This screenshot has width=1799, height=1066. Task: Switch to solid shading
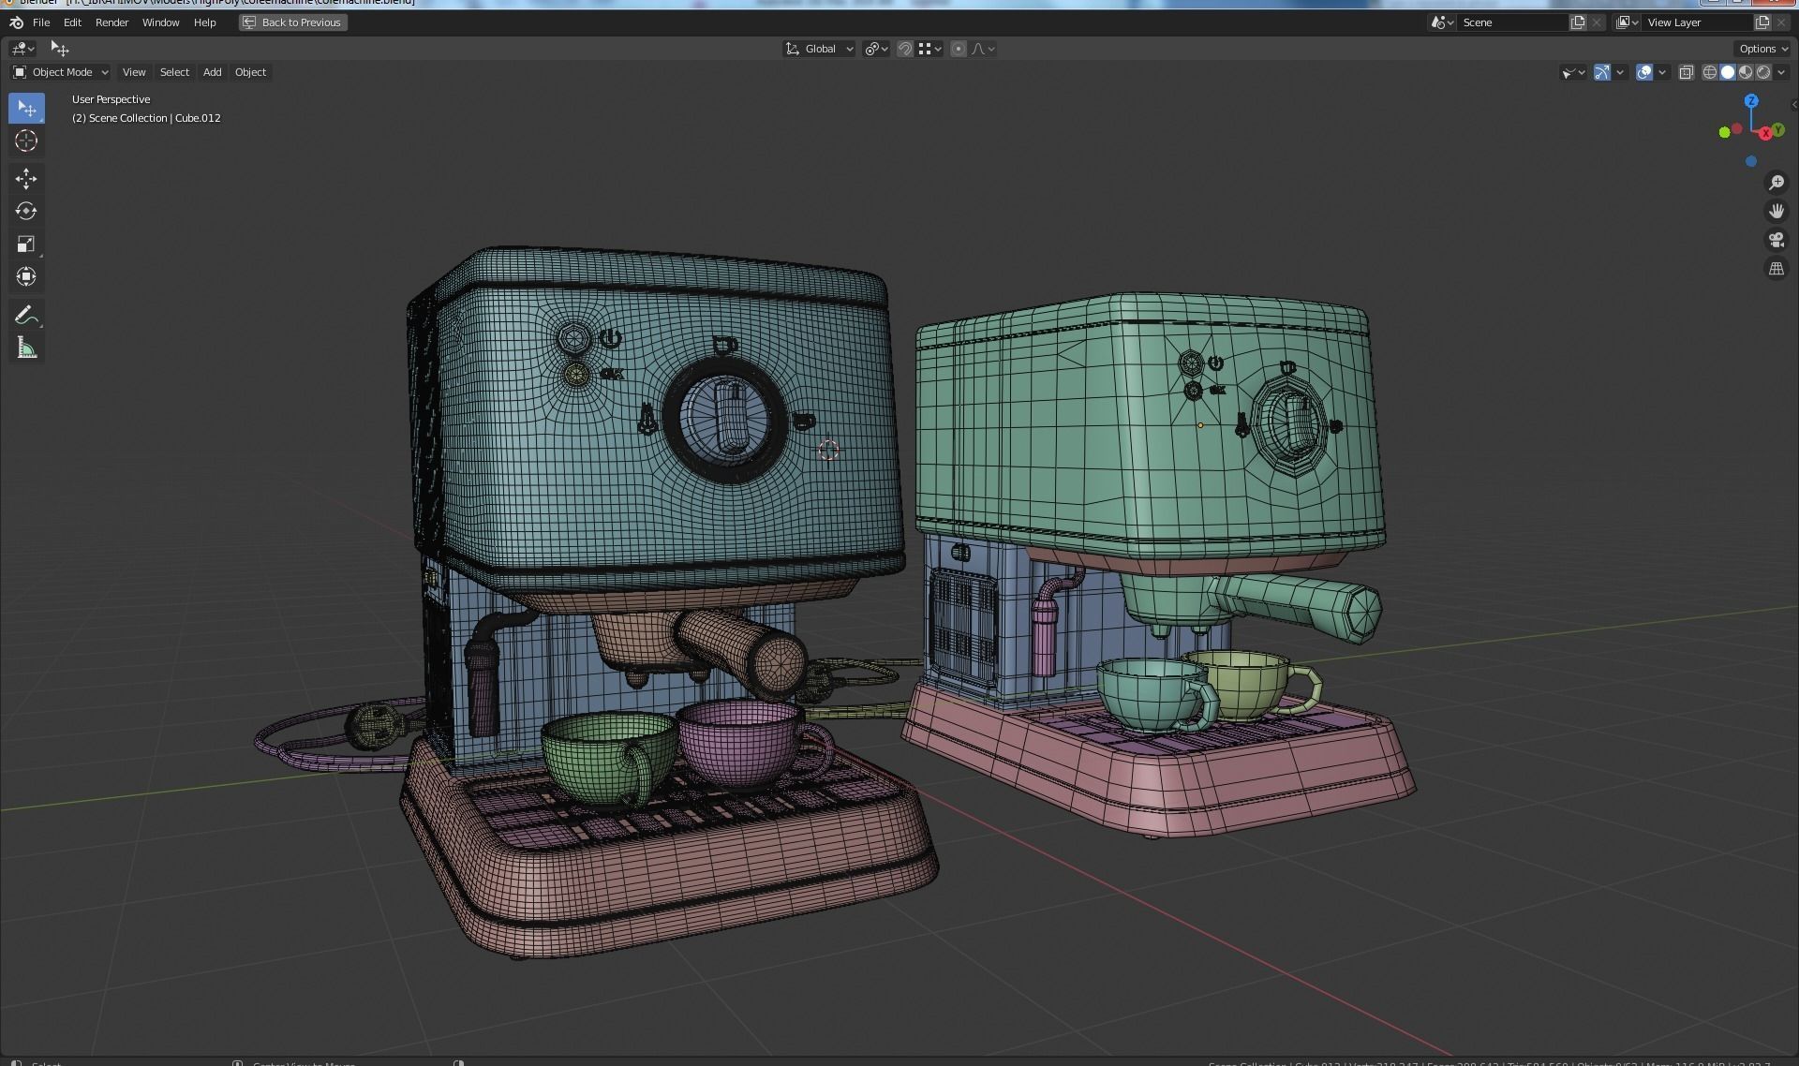(1727, 72)
